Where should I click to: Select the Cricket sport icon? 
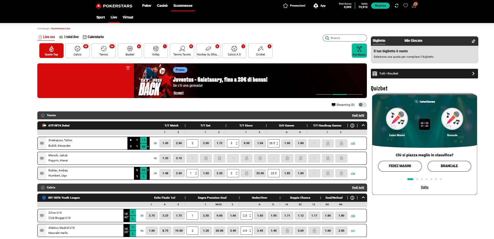[260, 51]
